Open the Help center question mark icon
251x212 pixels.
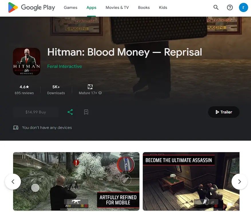tap(230, 7)
